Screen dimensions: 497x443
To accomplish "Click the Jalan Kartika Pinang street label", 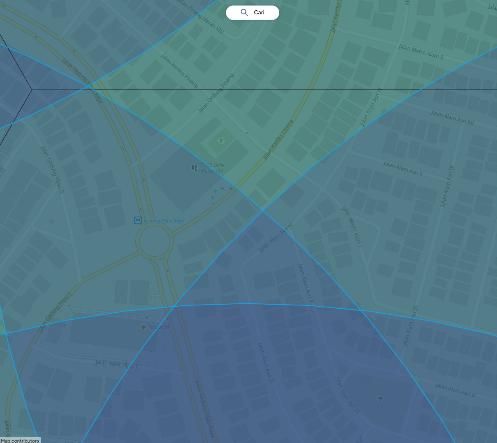I will click(x=179, y=71).
